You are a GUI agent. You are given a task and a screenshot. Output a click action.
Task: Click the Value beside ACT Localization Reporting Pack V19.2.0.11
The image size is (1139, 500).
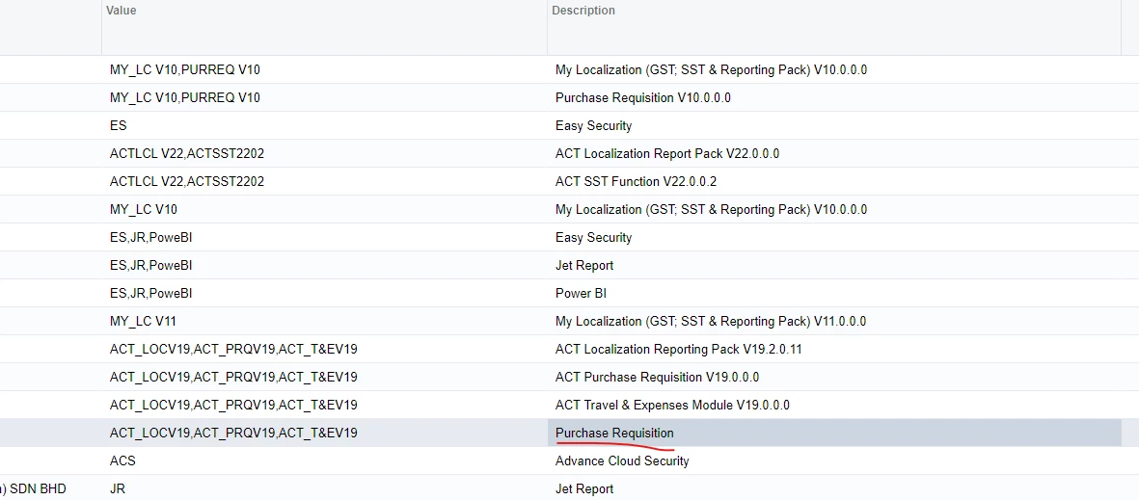(324, 349)
